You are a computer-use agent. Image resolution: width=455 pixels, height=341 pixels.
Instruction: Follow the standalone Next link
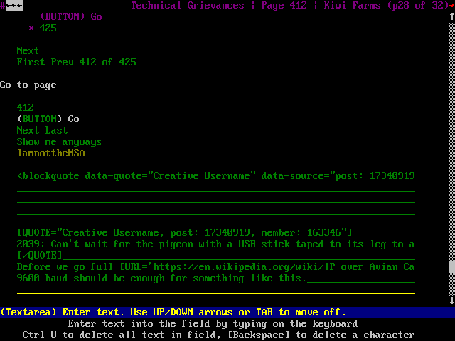click(28, 50)
